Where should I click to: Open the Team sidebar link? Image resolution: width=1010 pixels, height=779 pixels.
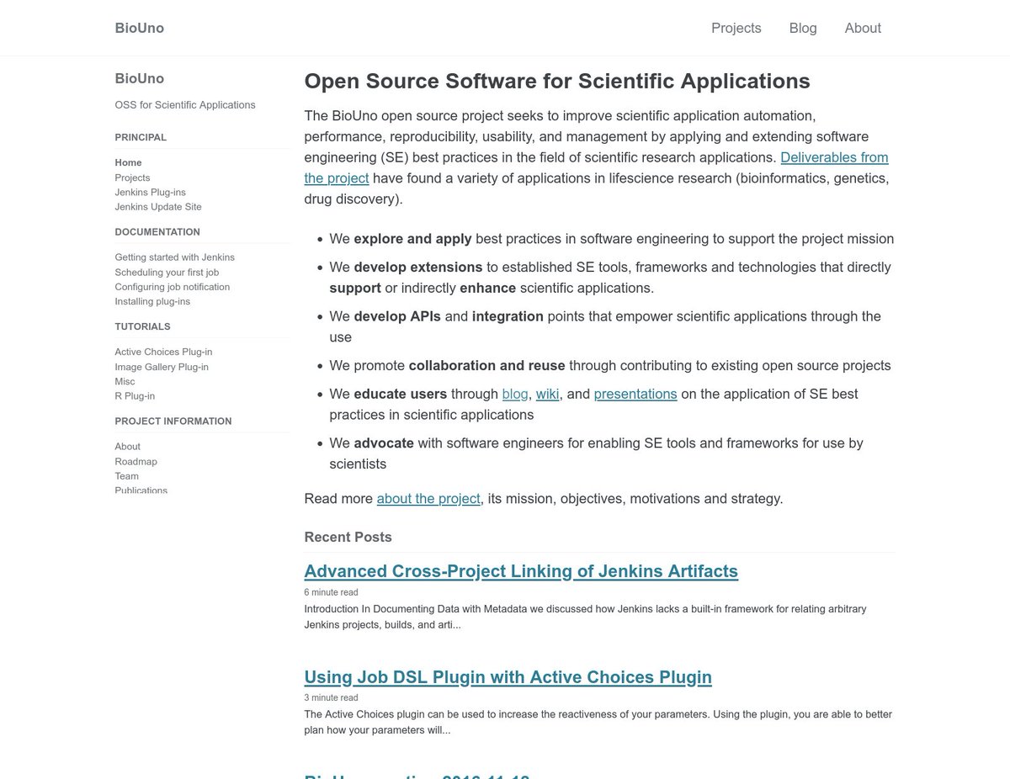click(127, 476)
